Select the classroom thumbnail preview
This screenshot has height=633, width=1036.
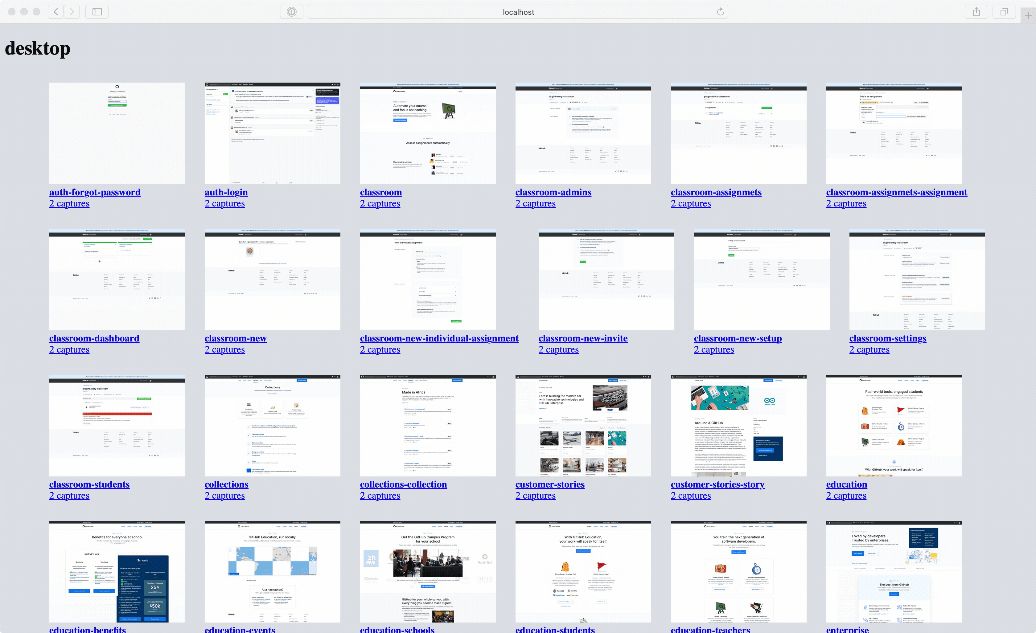pyautogui.click(x=428, y=133)
